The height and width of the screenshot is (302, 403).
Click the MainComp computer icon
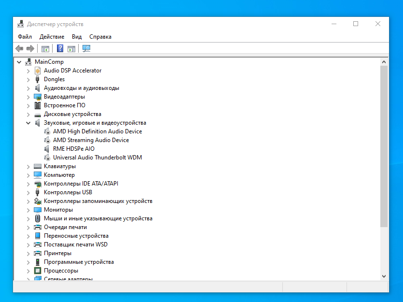pos(28,62)
